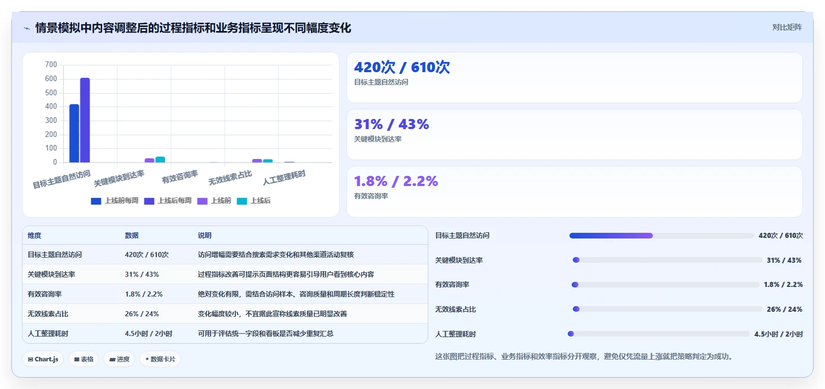Click the 人工整理耗时 progress bar

click(659, 334)
